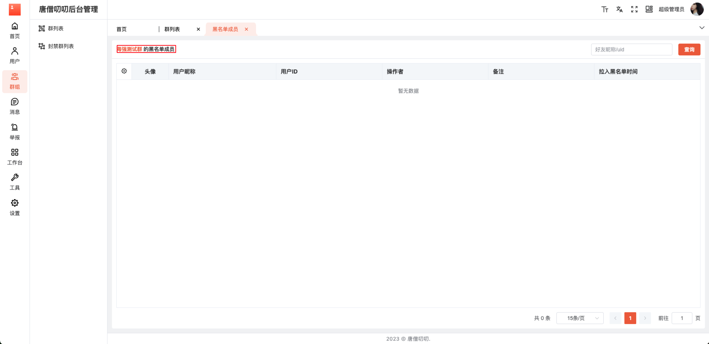Open the 举报 reports section
The image size is (709, 344).
point(15,132)
